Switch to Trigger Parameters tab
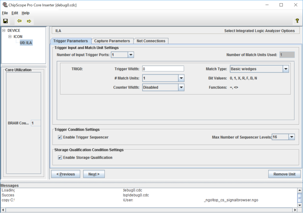This screenshot has height=213, width=303. pyautogui.click(x=70, y=41)
